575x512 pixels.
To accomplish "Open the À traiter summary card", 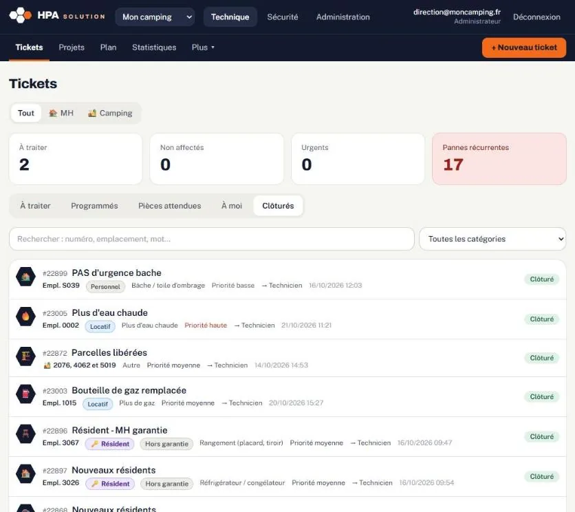I will coord(76,159).
